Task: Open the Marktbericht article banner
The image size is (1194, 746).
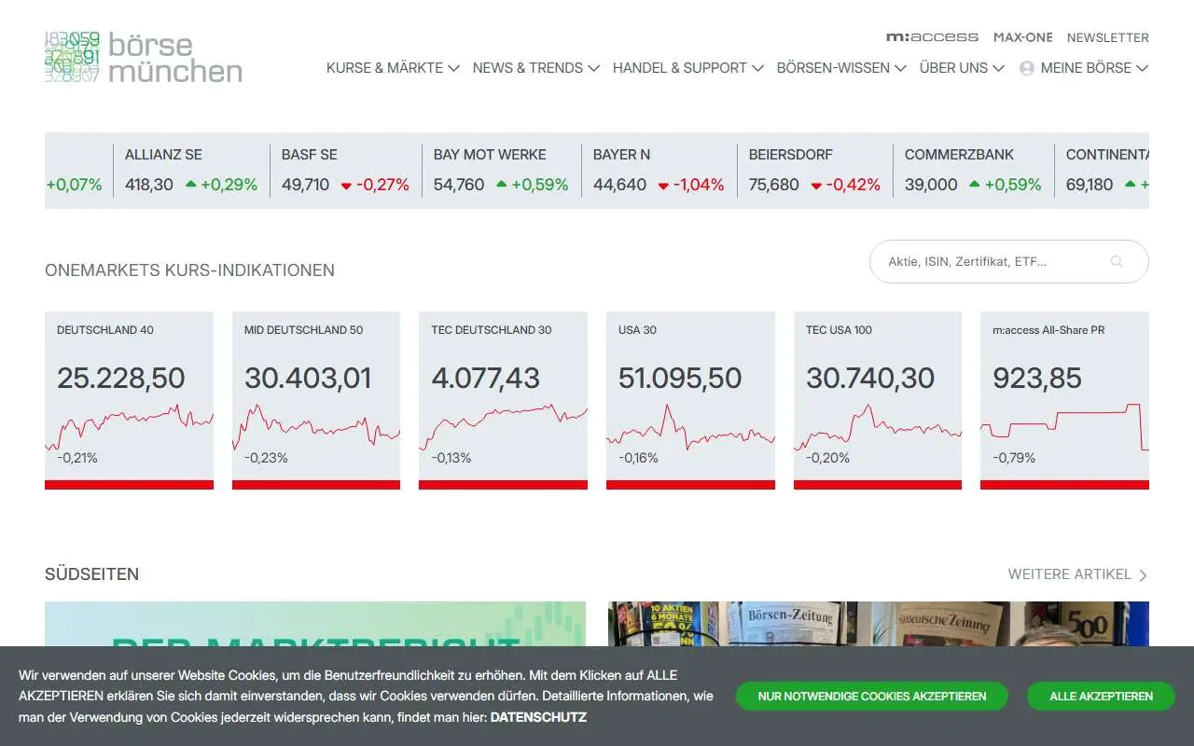Action: coord(315,624)
